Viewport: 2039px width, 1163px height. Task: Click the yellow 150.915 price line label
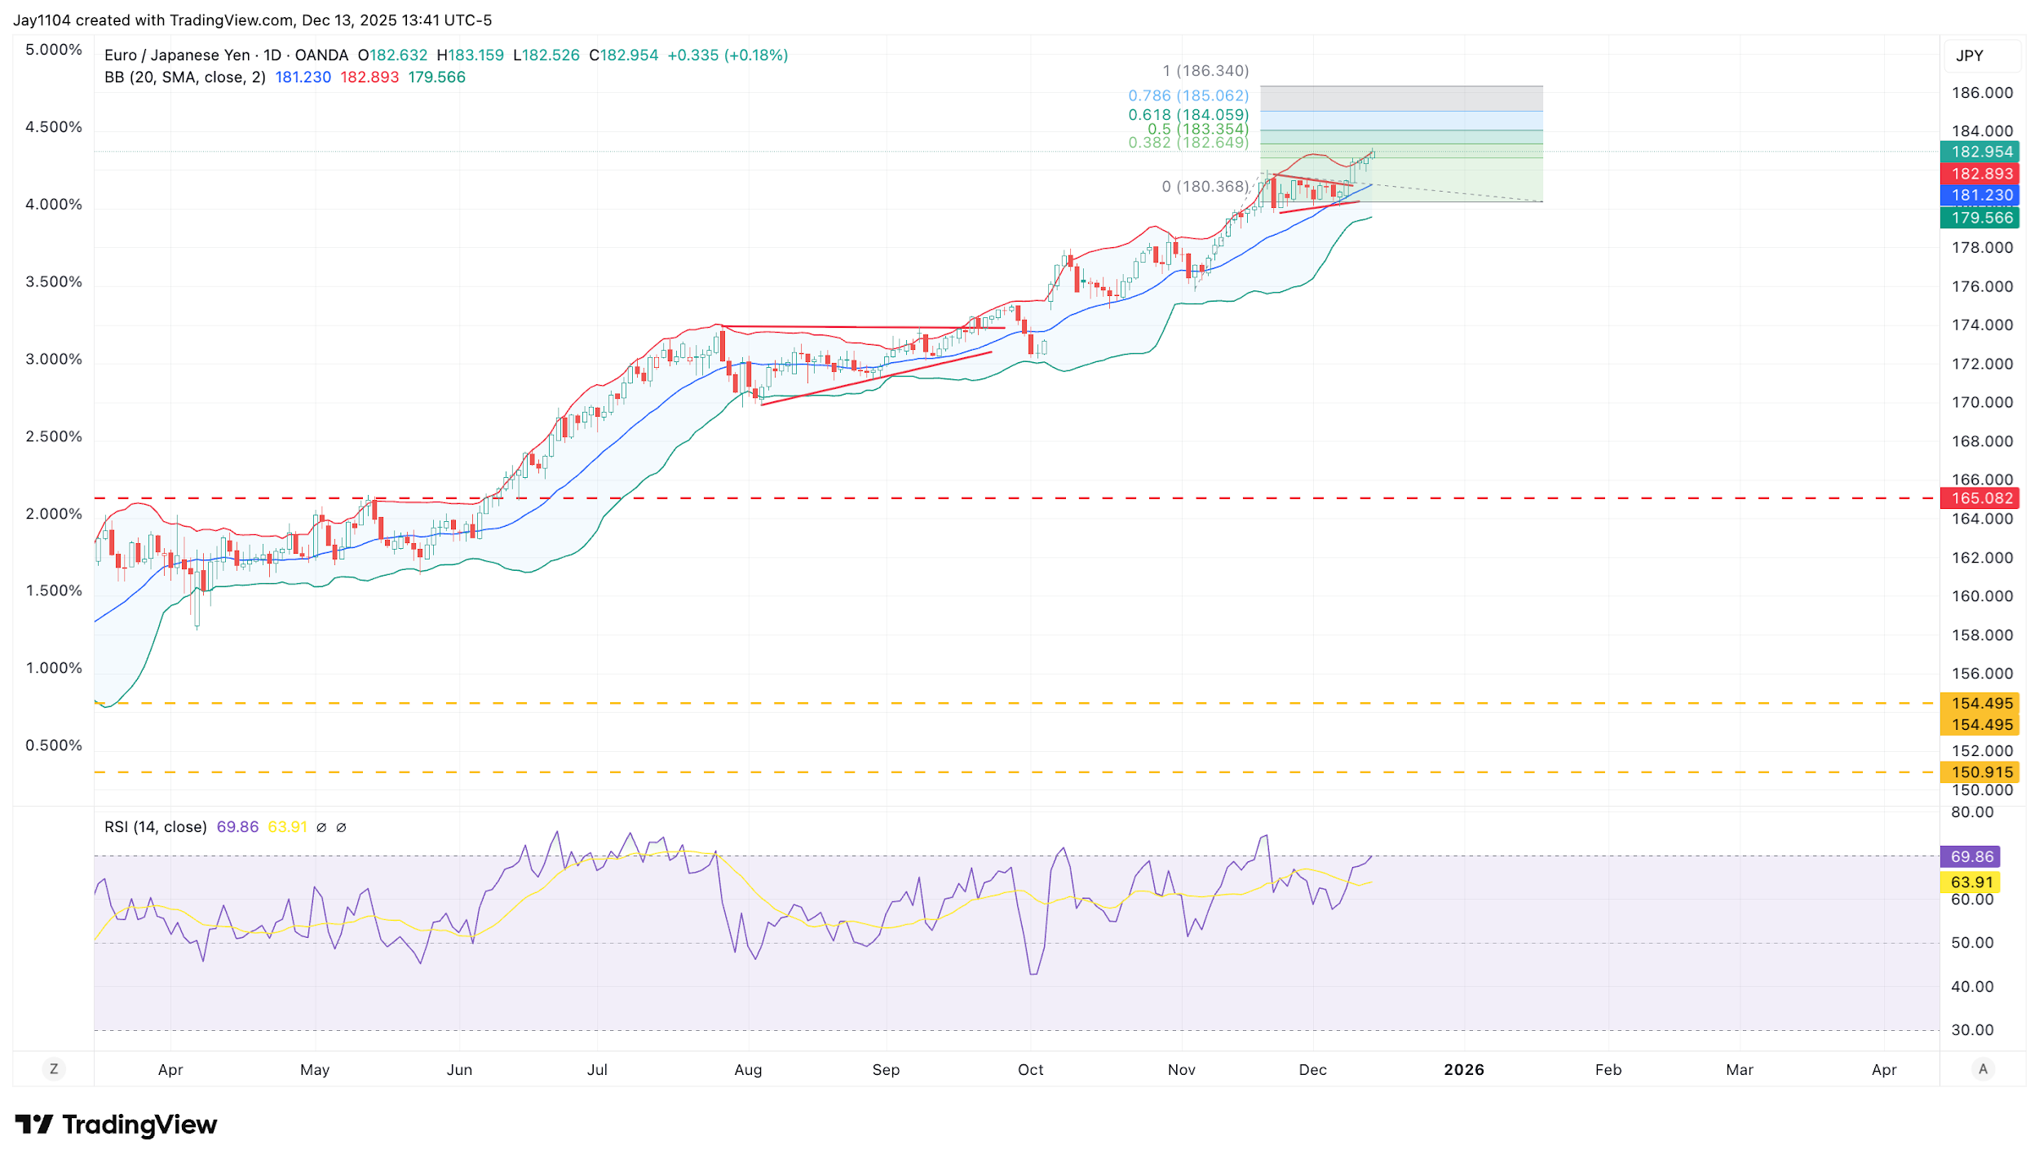click(1981, 772)
